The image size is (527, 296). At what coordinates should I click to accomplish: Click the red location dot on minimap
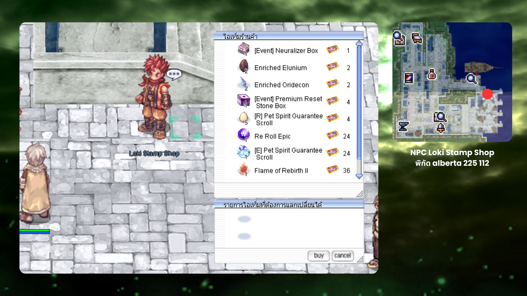click(487, 94)
